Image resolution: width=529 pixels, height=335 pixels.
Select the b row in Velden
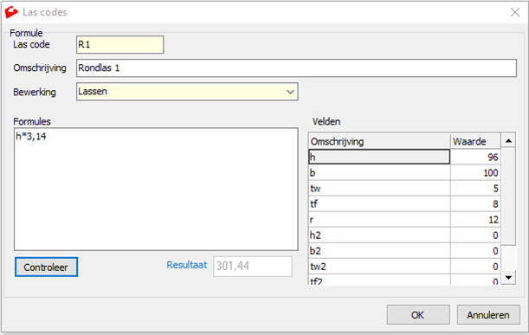(404, 173)
